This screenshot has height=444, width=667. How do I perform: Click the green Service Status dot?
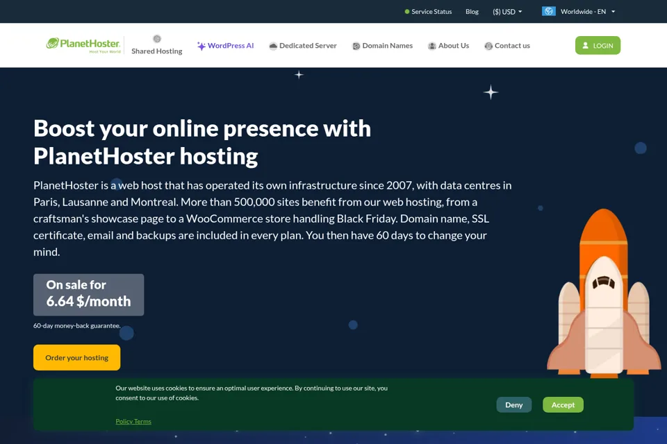[407, 12]
